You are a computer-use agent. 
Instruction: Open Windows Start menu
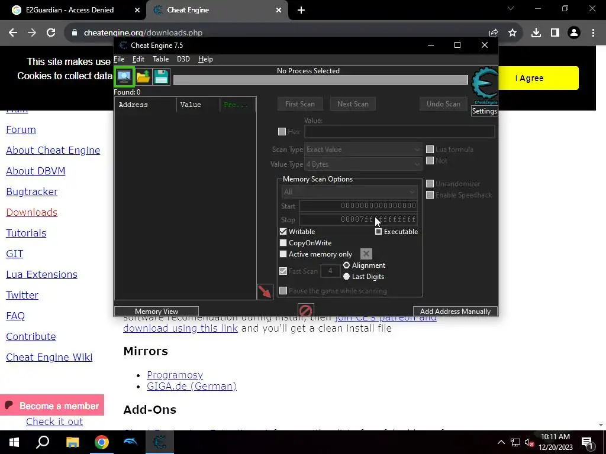pyautogui.click(x=14, y=442)
